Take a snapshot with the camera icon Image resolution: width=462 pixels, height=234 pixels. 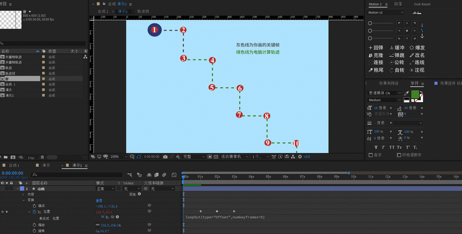click(165, 157)
